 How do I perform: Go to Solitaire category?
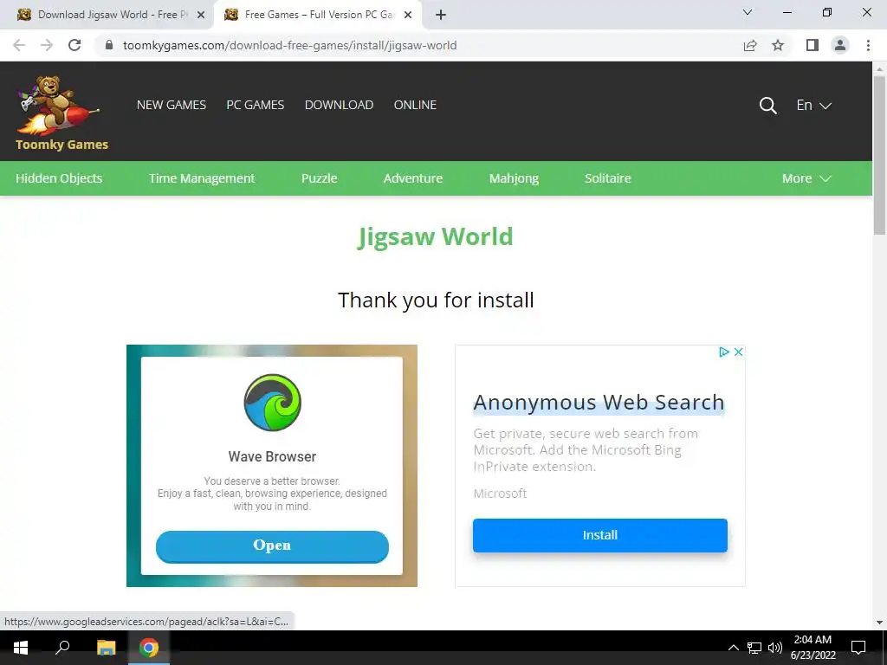tap(607, 178)
